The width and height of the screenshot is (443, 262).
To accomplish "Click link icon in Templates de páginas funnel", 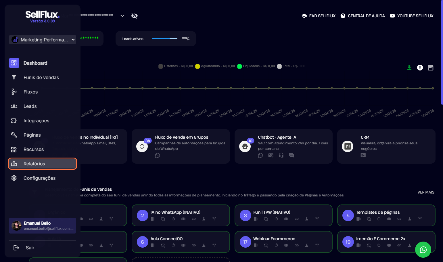I will [x=399, y=219].
